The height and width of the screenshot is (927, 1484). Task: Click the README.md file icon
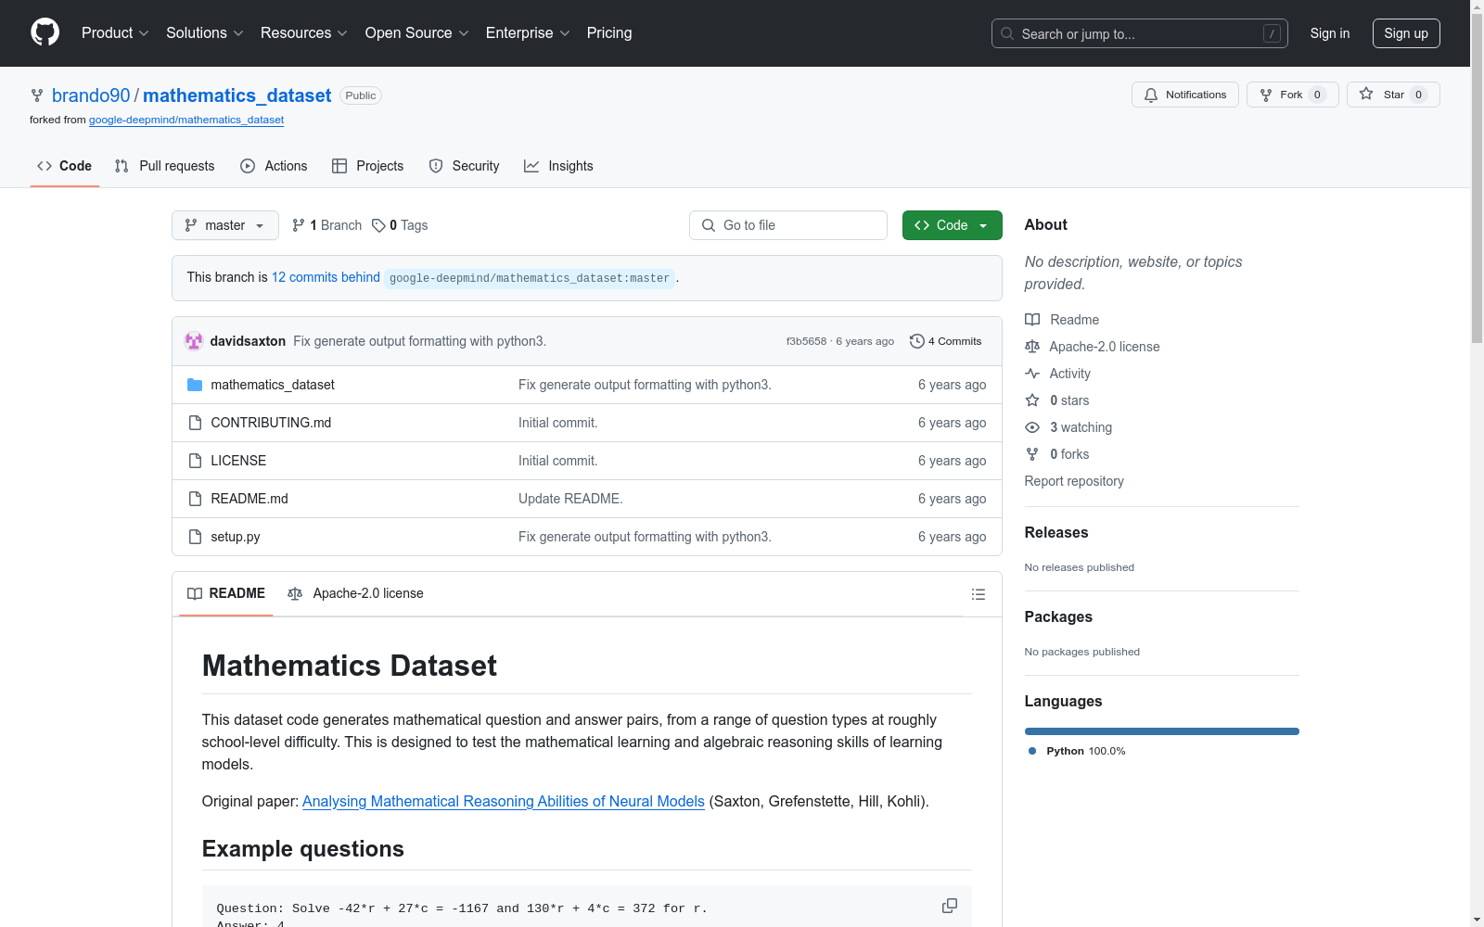(x=195, y=499)
